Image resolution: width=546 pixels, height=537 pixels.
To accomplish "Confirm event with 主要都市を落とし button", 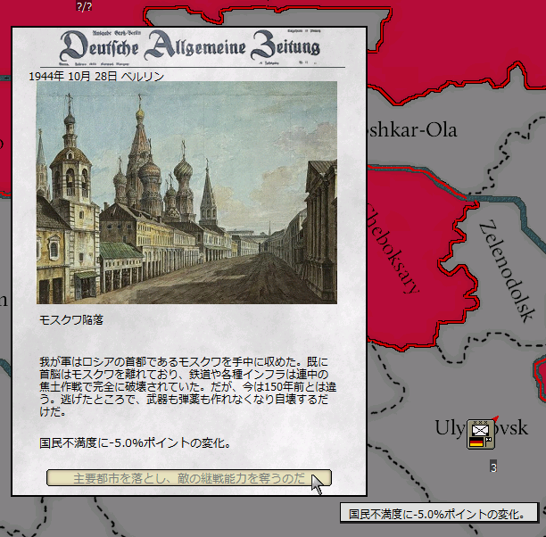I will [x=189, y=478].
